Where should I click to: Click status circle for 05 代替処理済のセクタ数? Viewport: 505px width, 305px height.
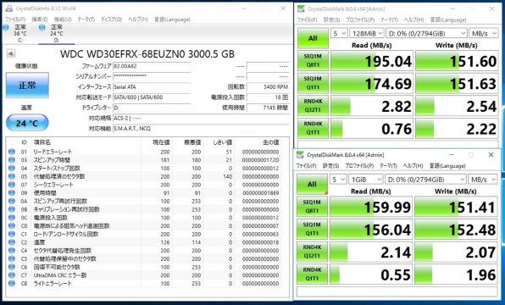(12, 176)
